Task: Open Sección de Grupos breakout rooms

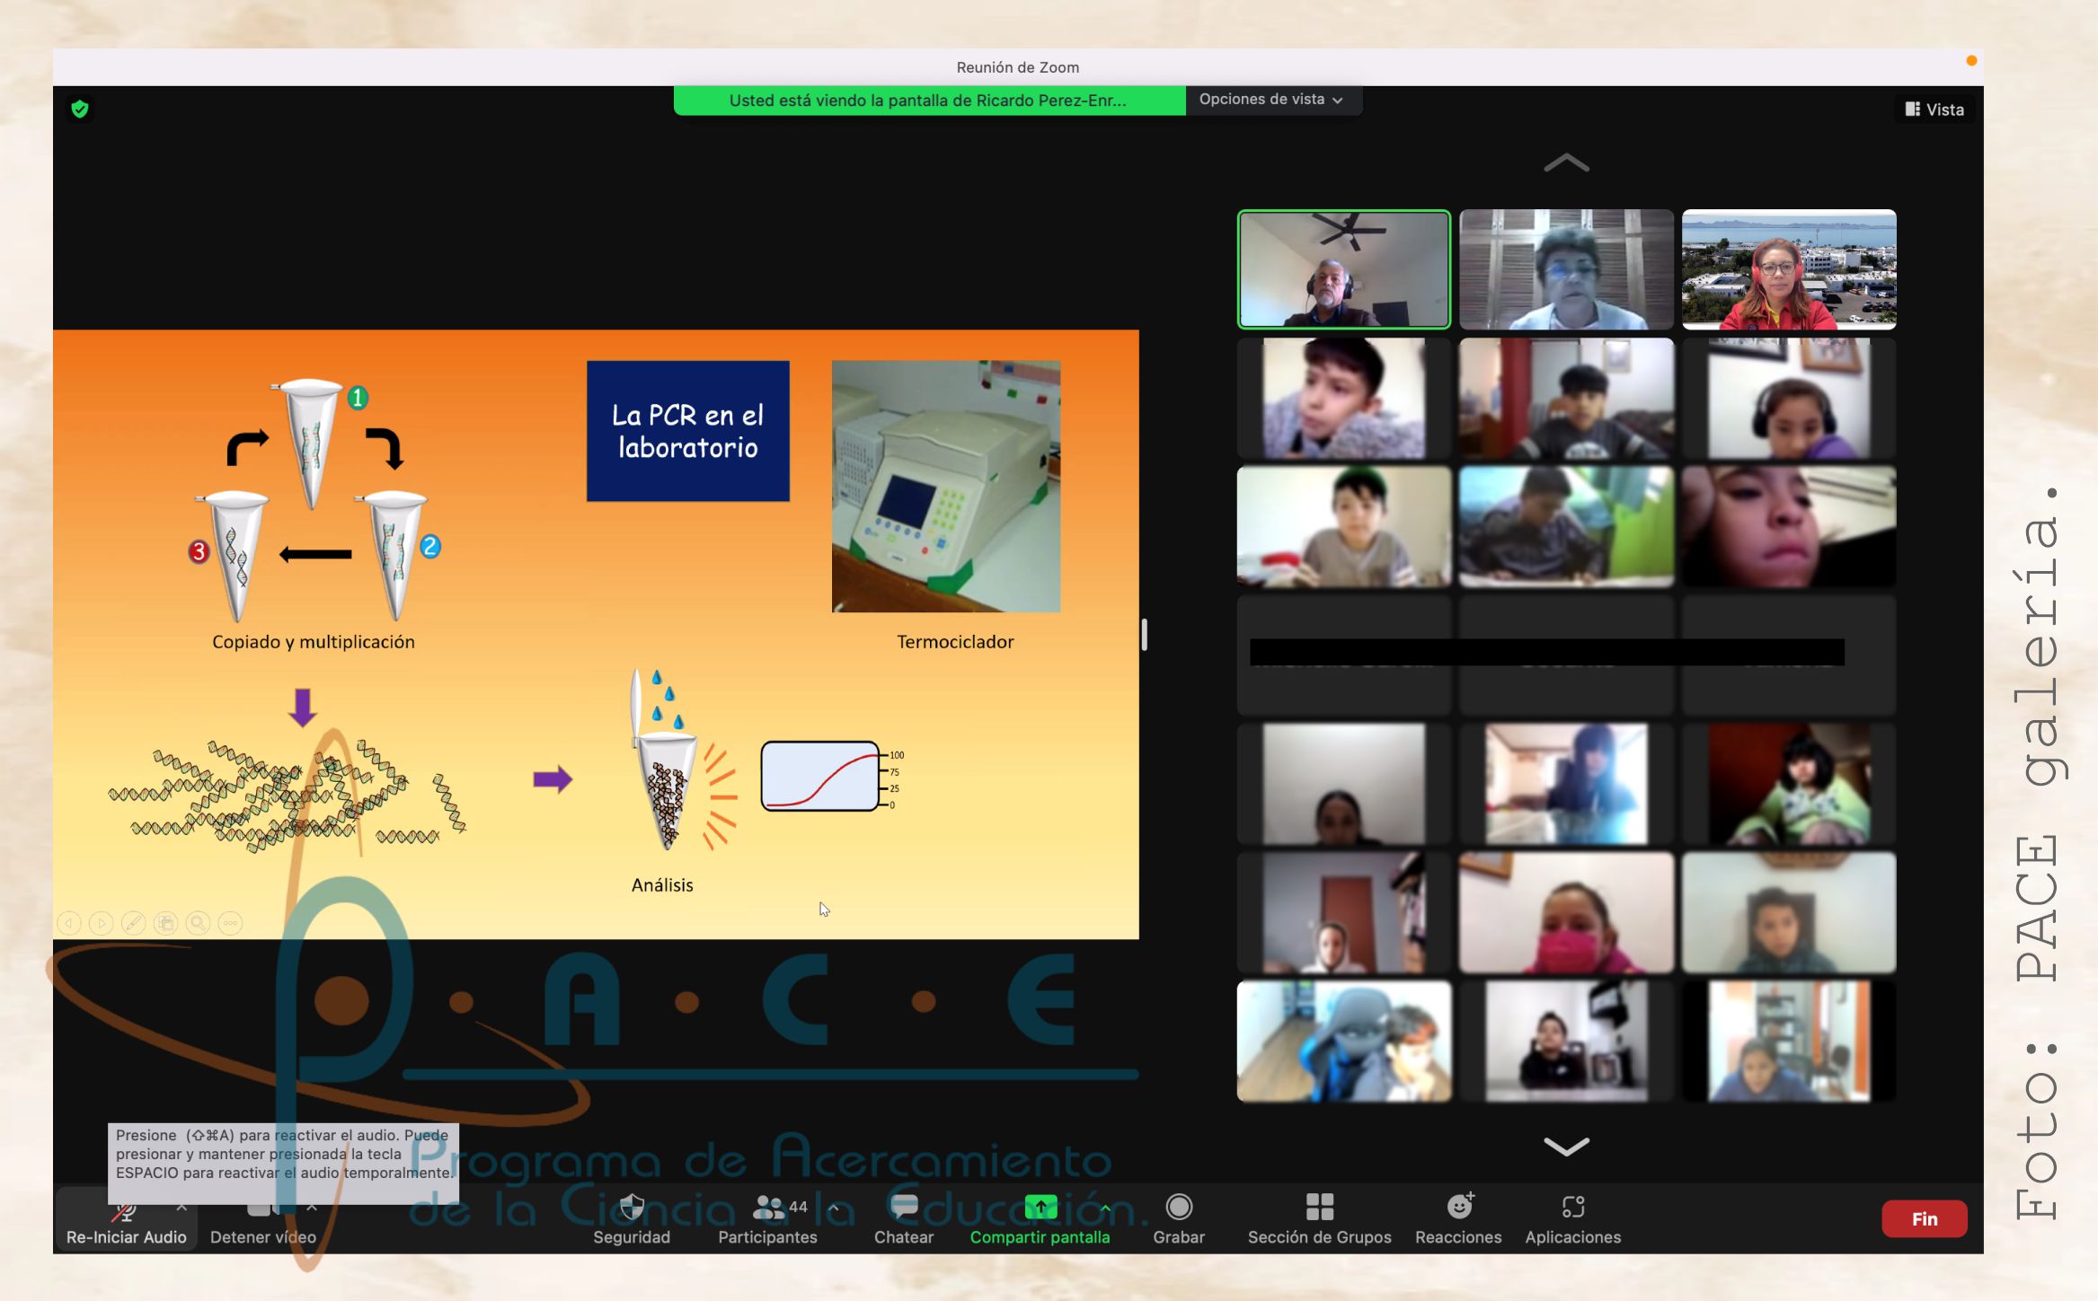Action: pos(1319,1219)
